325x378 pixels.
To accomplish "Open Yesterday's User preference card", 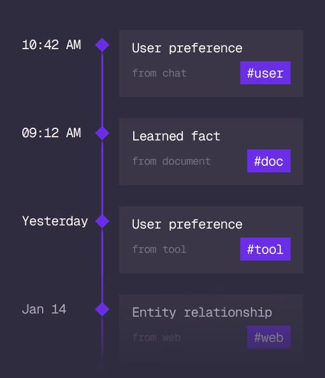I will [211, 240].
